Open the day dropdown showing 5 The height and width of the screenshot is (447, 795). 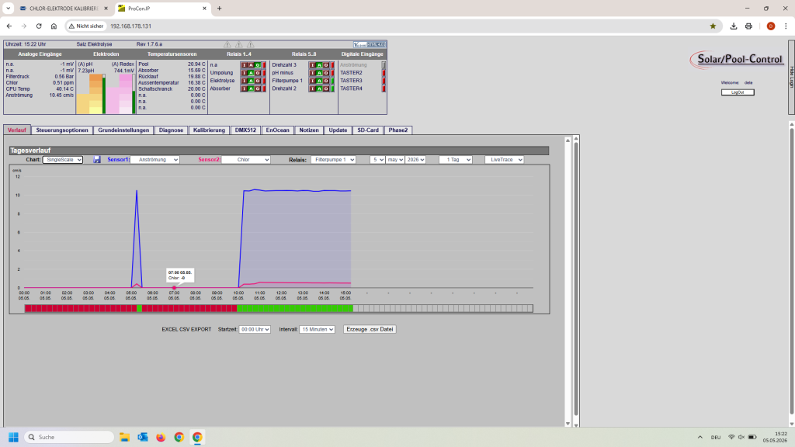(377, 160)
